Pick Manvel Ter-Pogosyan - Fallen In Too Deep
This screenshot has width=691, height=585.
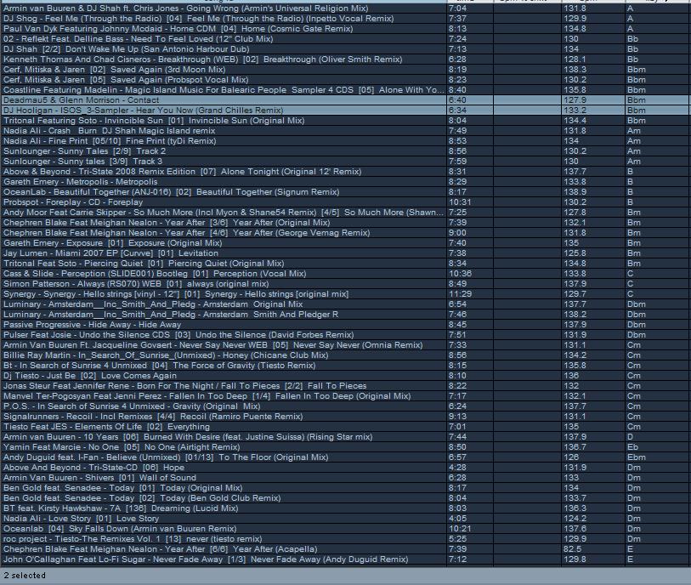[x=345, y=396]
